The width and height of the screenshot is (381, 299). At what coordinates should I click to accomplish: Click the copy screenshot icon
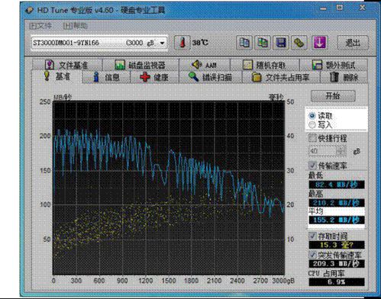pyautogui.click(x=263, y=43)
